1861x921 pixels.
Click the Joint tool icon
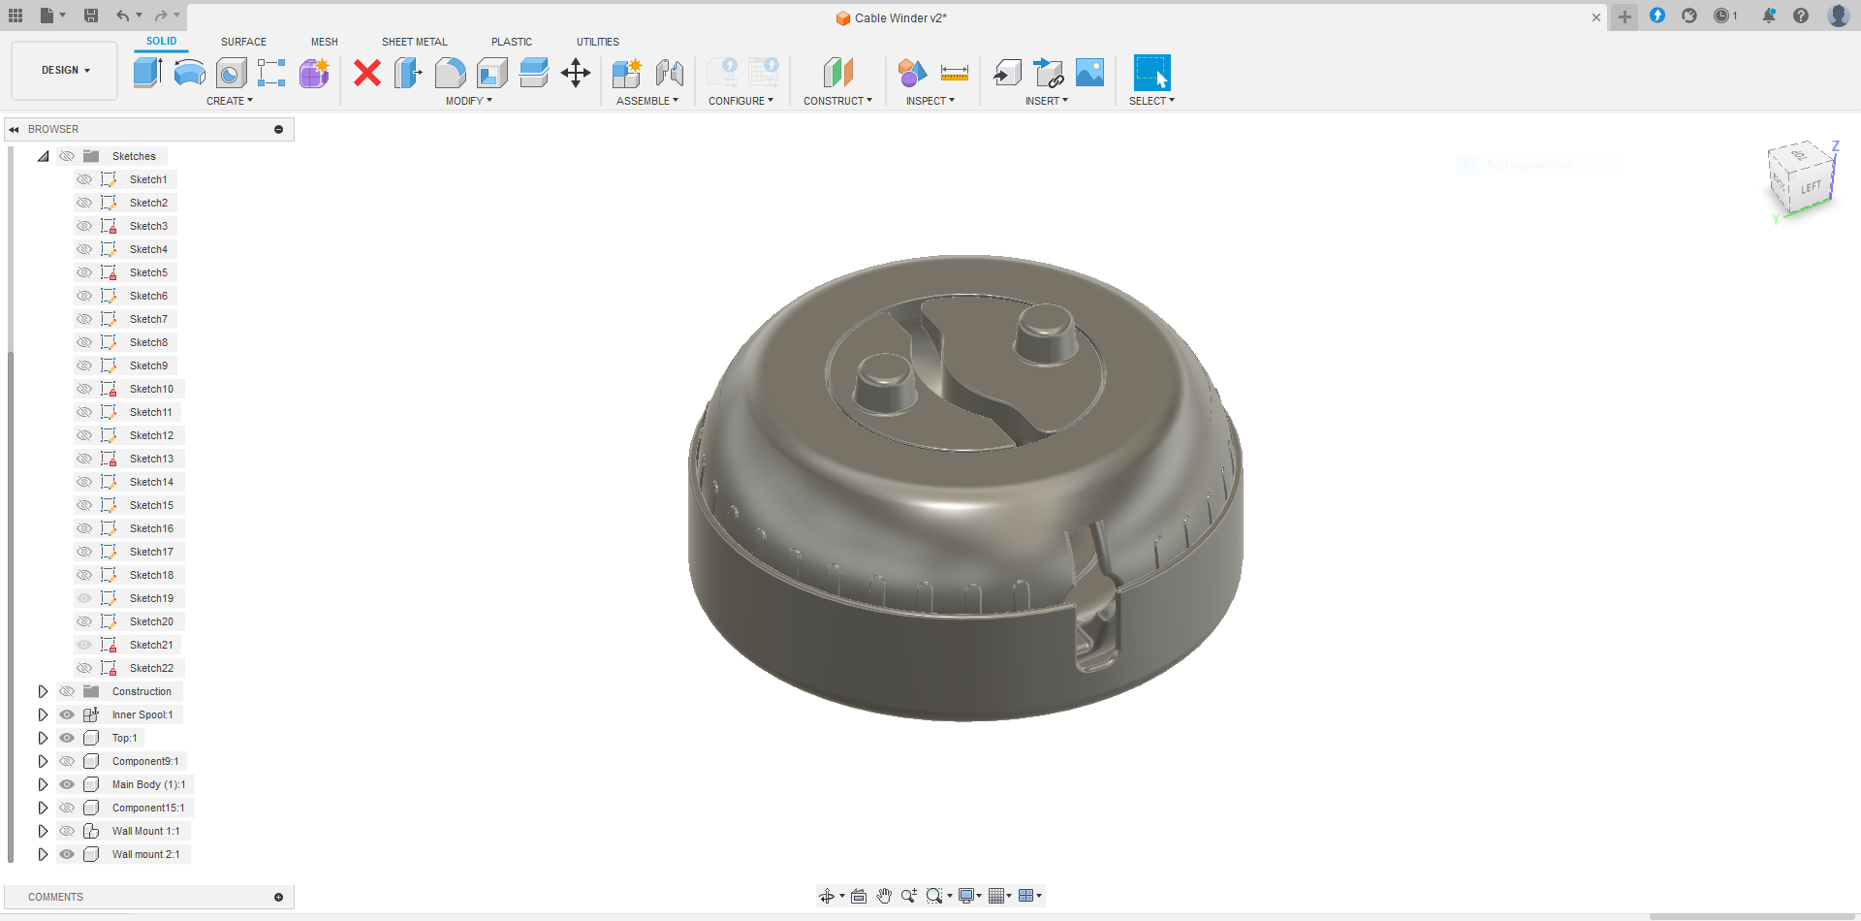[669, 73]
